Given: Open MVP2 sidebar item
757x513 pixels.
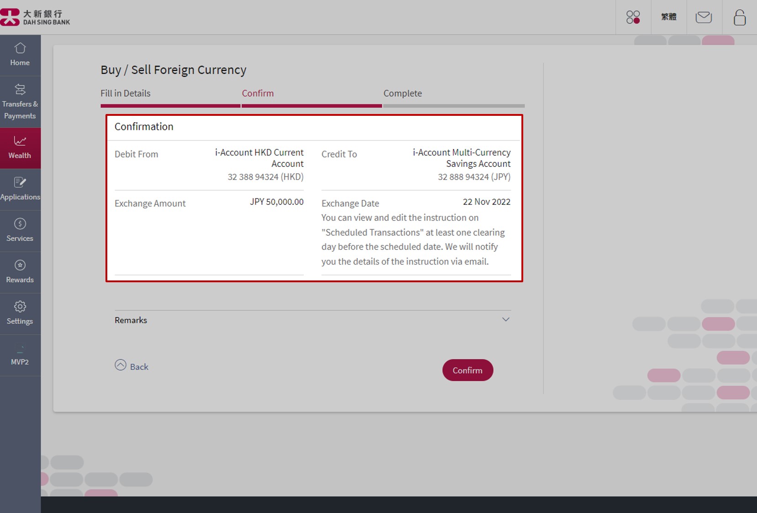Looking at the screenshot, I should [20, 355].
